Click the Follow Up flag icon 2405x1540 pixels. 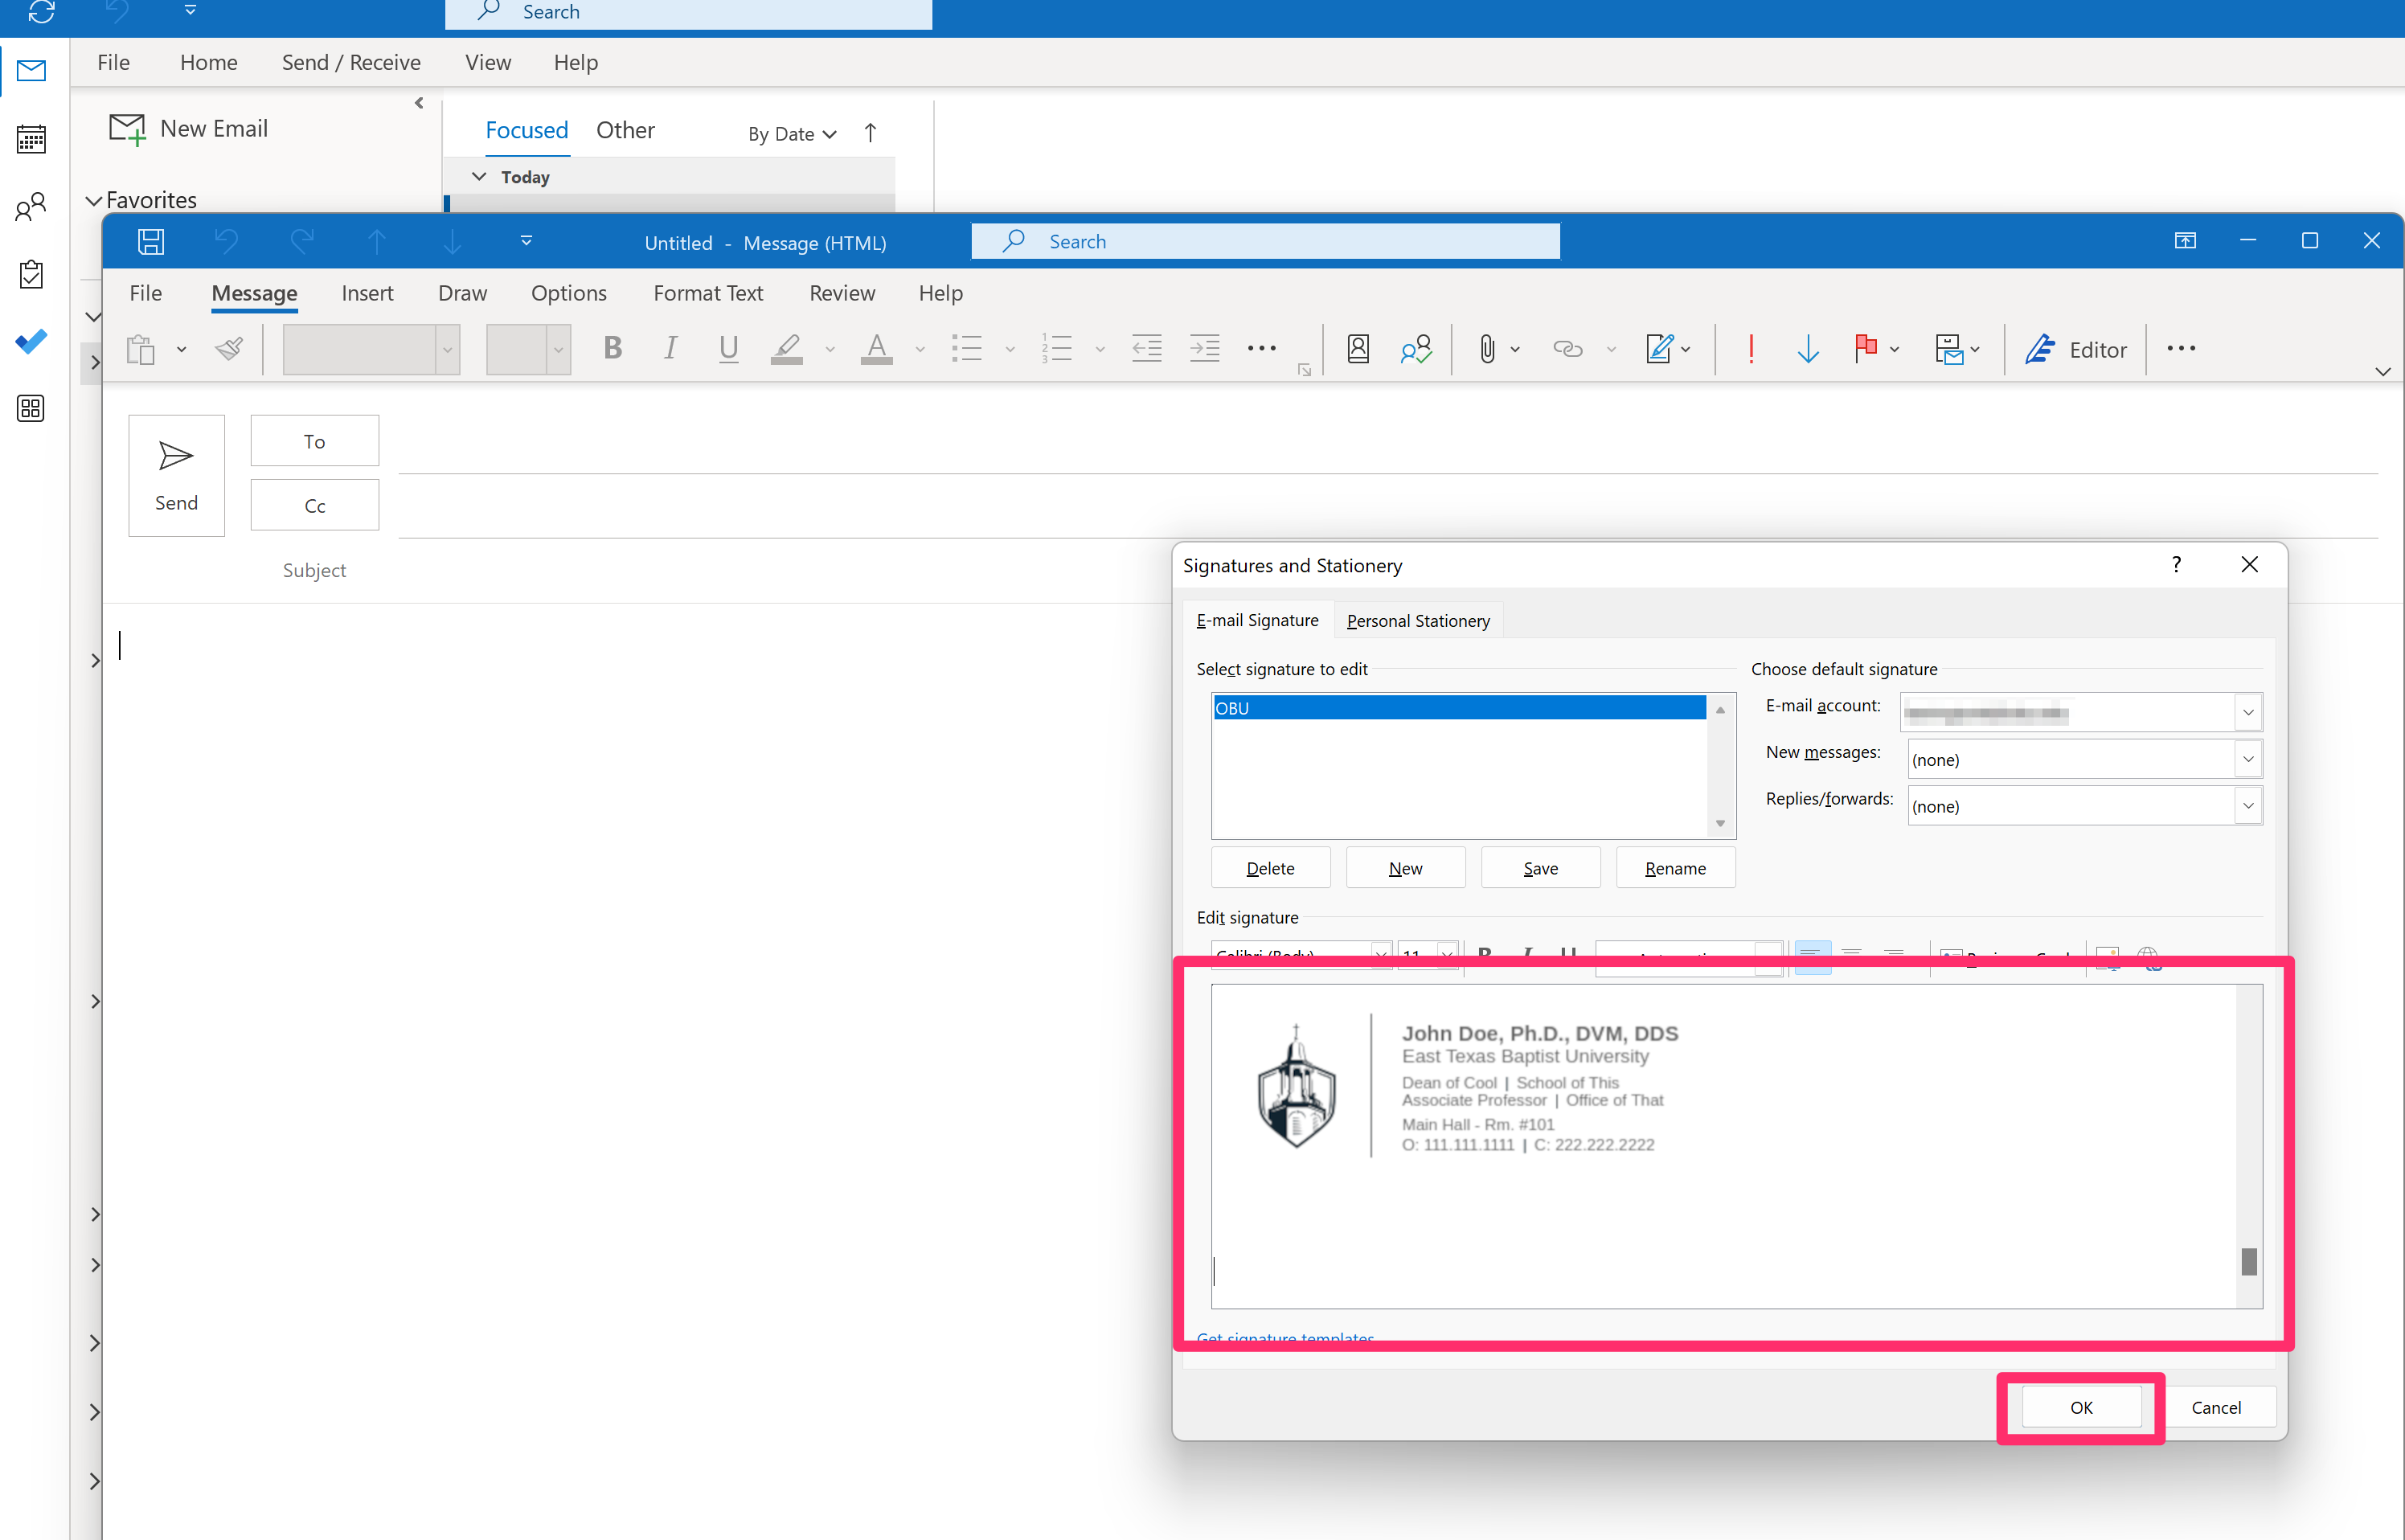coord(1865,348)
